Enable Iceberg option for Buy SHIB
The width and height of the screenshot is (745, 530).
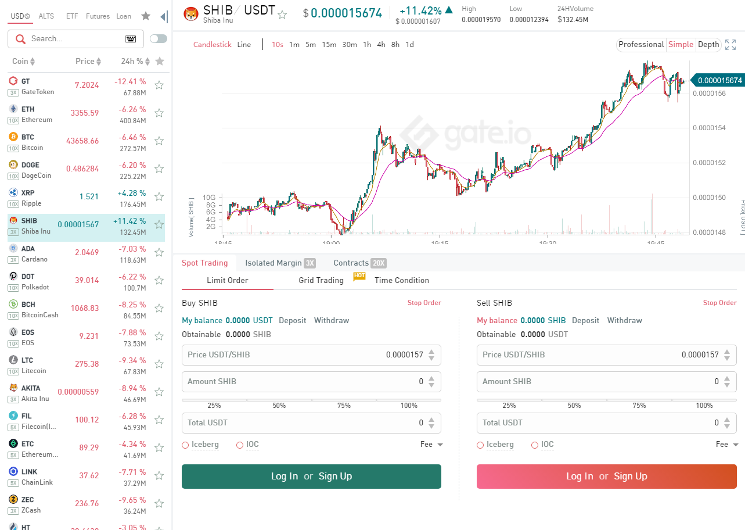(186, 445)
